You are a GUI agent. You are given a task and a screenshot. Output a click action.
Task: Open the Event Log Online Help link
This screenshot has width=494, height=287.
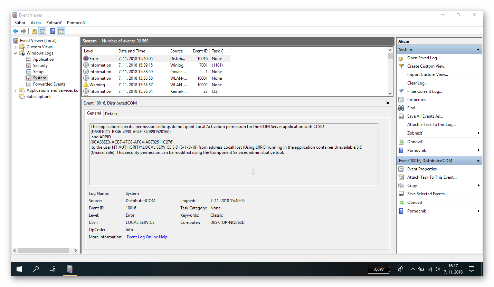147,237
